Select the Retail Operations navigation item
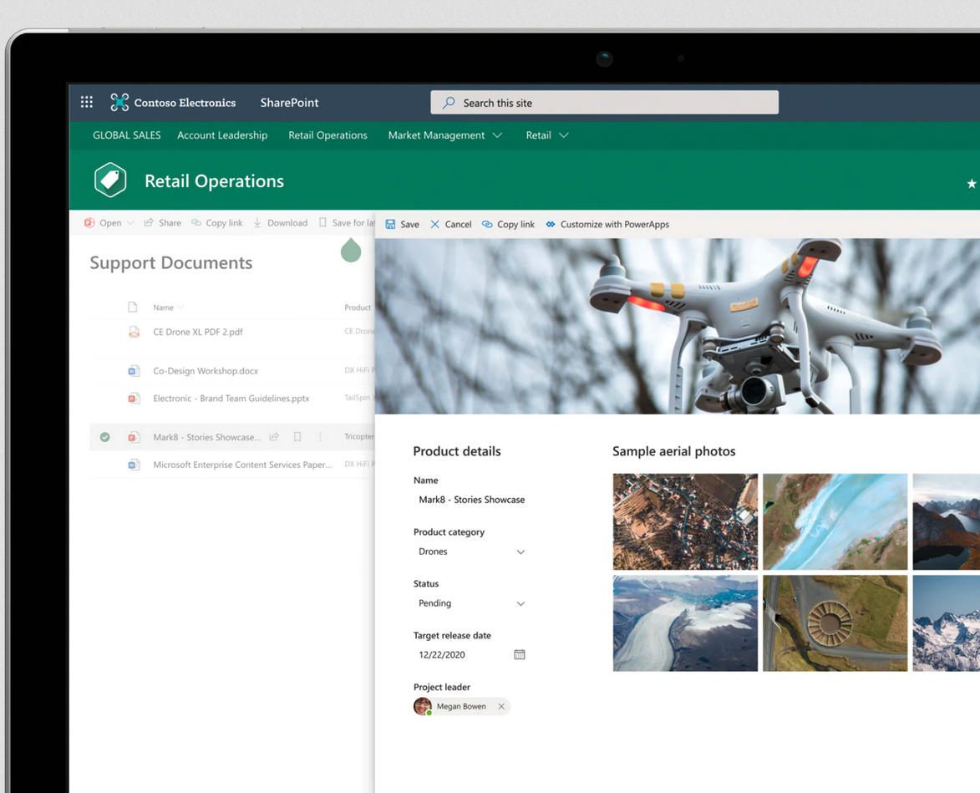 point(328,135)
